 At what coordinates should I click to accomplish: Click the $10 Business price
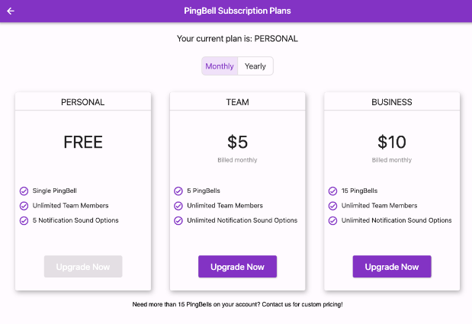coord(392,142)
